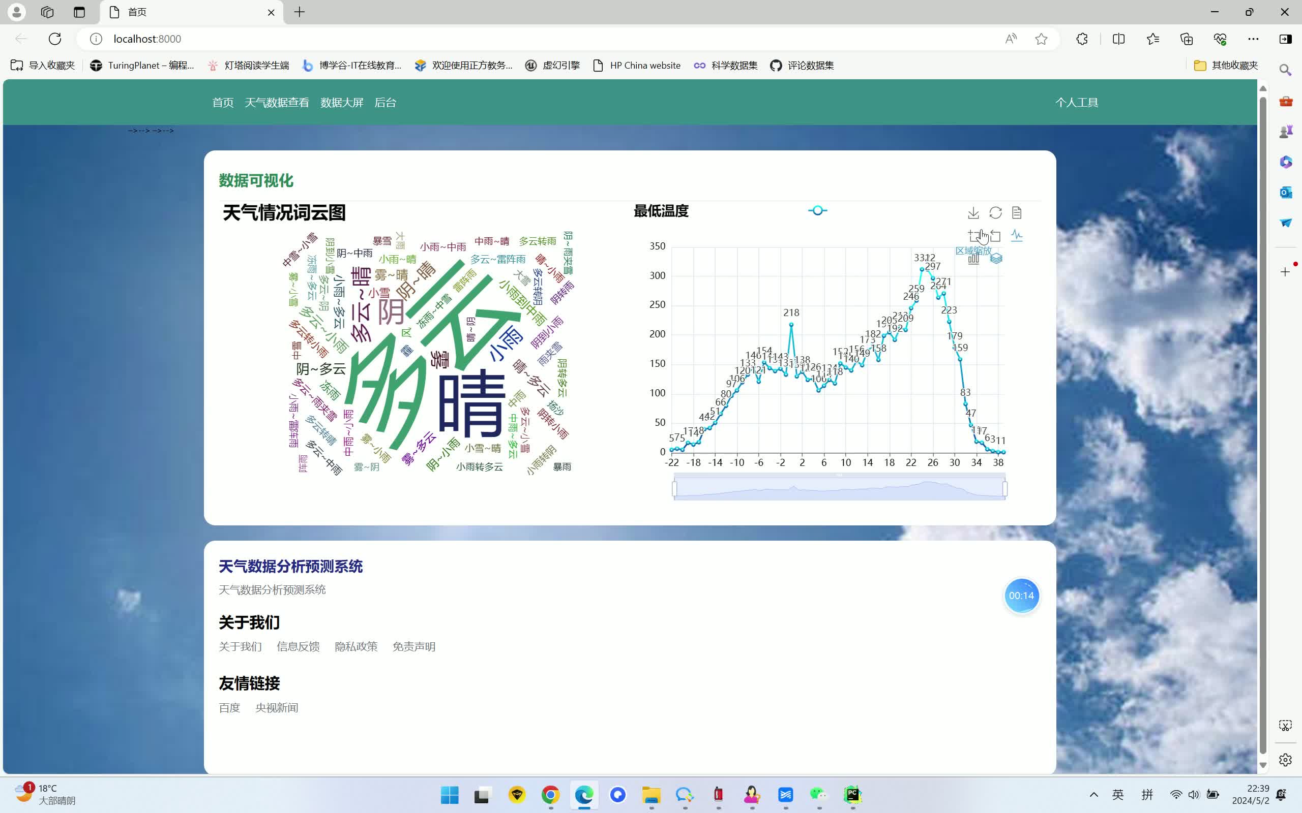This screenshot has width=1302, height=813.
Task: Show hidden system tray icons
Action: click(x=1094, y=795)
